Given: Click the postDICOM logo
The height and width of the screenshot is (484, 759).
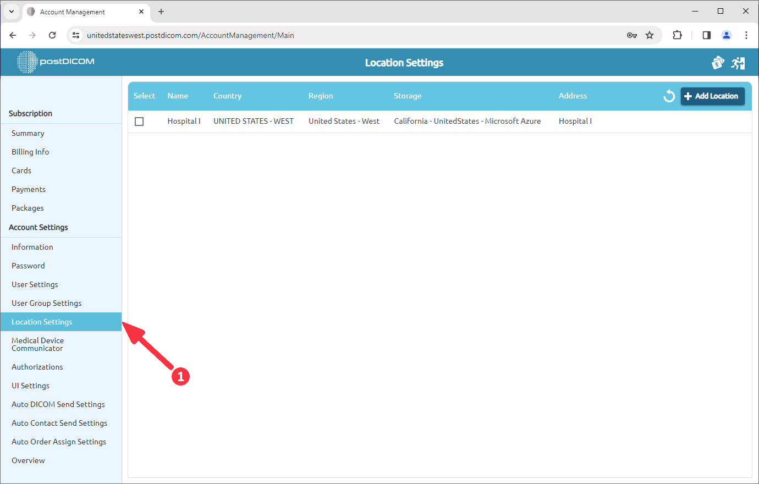Looking at the screenshot, I should tap(54, 62).
